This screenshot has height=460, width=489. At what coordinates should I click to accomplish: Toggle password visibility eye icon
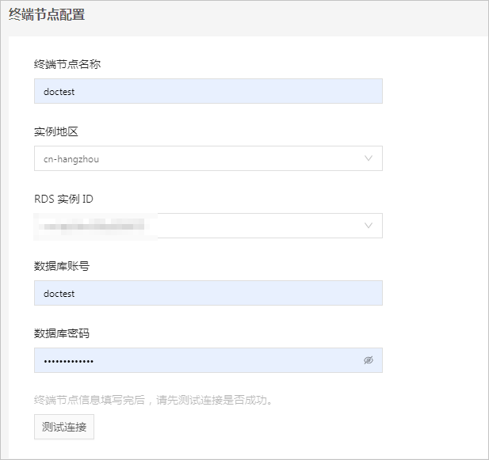point(368,360)
